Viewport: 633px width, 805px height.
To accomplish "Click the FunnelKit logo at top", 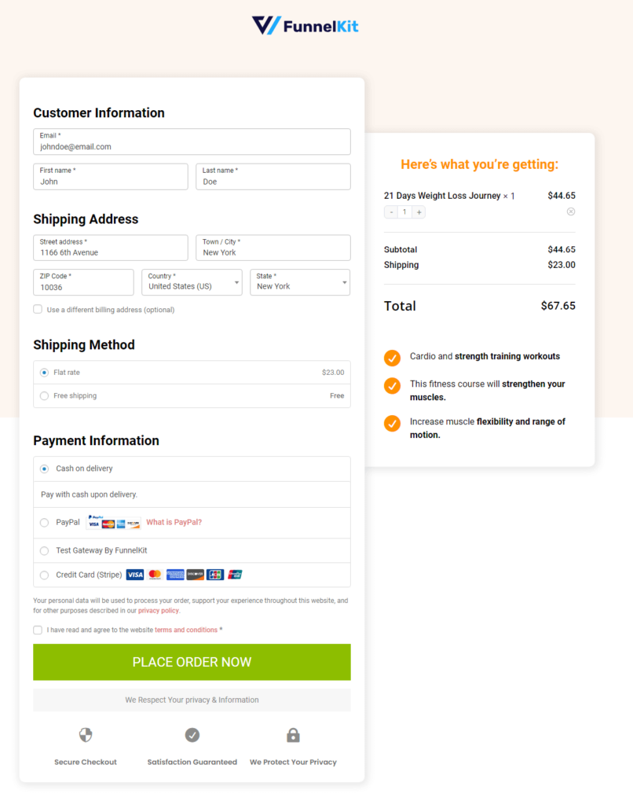I will point(305,25).
